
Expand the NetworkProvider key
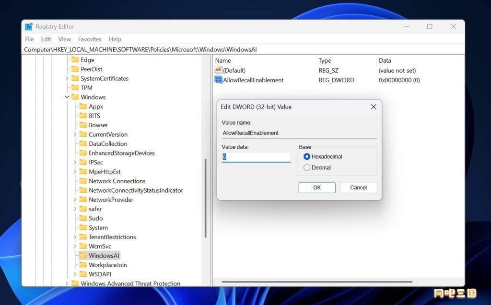click(x=75, y=199)
